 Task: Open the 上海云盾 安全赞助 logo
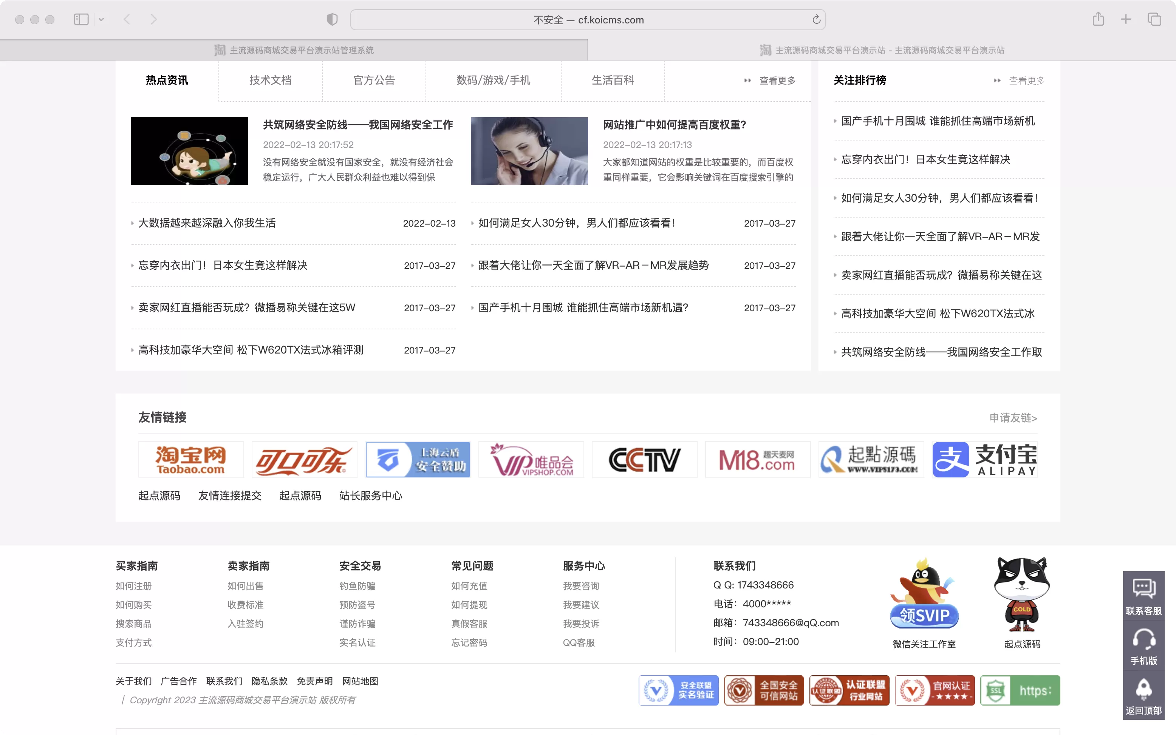point(418,460)
